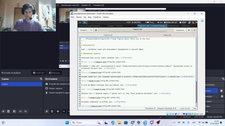This screenshot has width=225, height=126.
Task: Open OBS Справка menu
Action: (98, 5)
